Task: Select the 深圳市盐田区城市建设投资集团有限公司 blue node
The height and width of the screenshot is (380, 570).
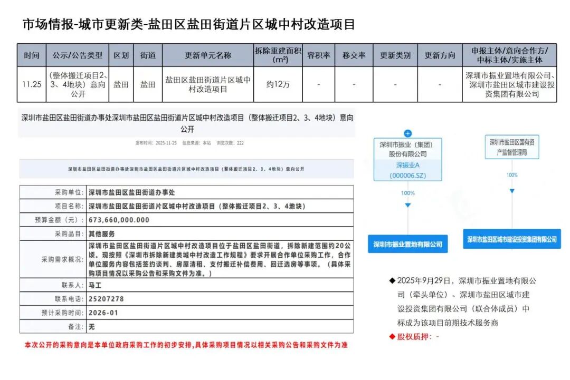Action: 511,239
